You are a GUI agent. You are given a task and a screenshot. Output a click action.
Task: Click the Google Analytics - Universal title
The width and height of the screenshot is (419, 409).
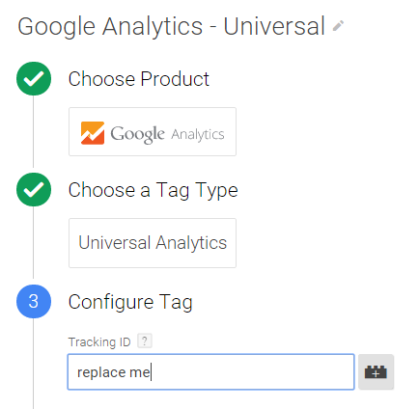click(171, 26)
